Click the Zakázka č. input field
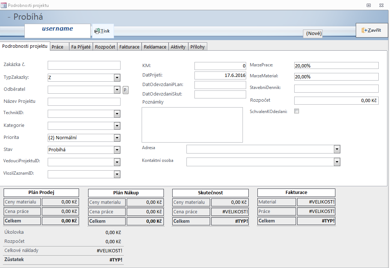The width and height of the screenshot is (390, 268). tap(84, 65)
